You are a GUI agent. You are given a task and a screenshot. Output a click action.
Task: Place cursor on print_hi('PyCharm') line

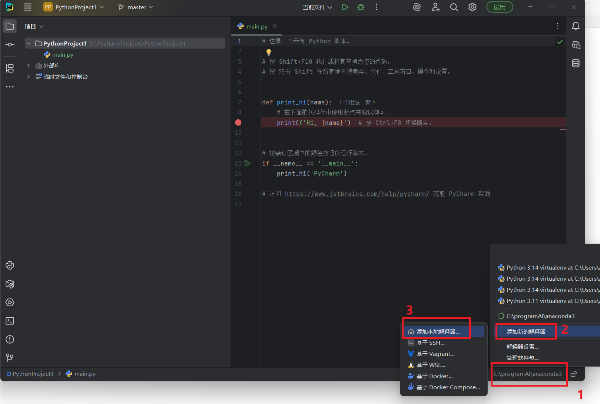[312, 173]
